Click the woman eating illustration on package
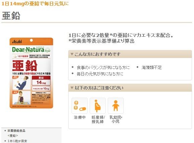The height and width of the screenshot is (143, 194). click(21, 98)
